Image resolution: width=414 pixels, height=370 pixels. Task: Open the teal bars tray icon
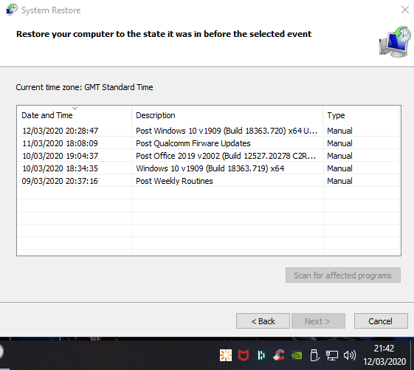point(261,355)
